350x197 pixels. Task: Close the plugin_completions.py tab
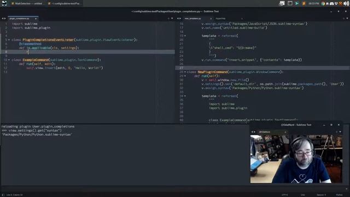coord(36,19)
